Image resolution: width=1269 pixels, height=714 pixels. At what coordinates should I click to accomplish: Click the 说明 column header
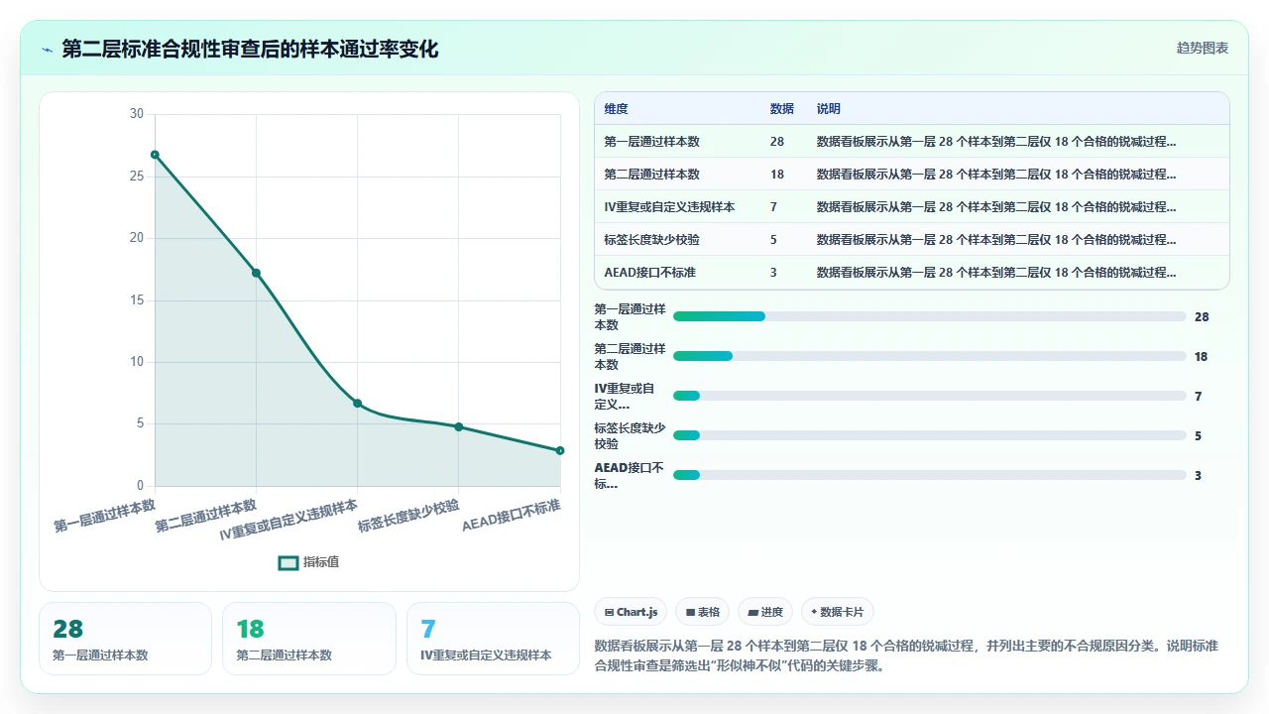[829, 109]
